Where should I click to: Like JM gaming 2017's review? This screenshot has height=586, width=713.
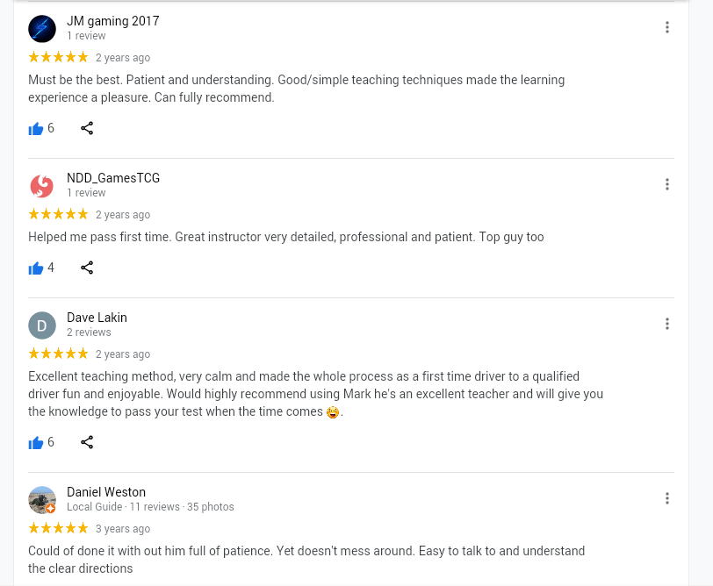[36, 129]
